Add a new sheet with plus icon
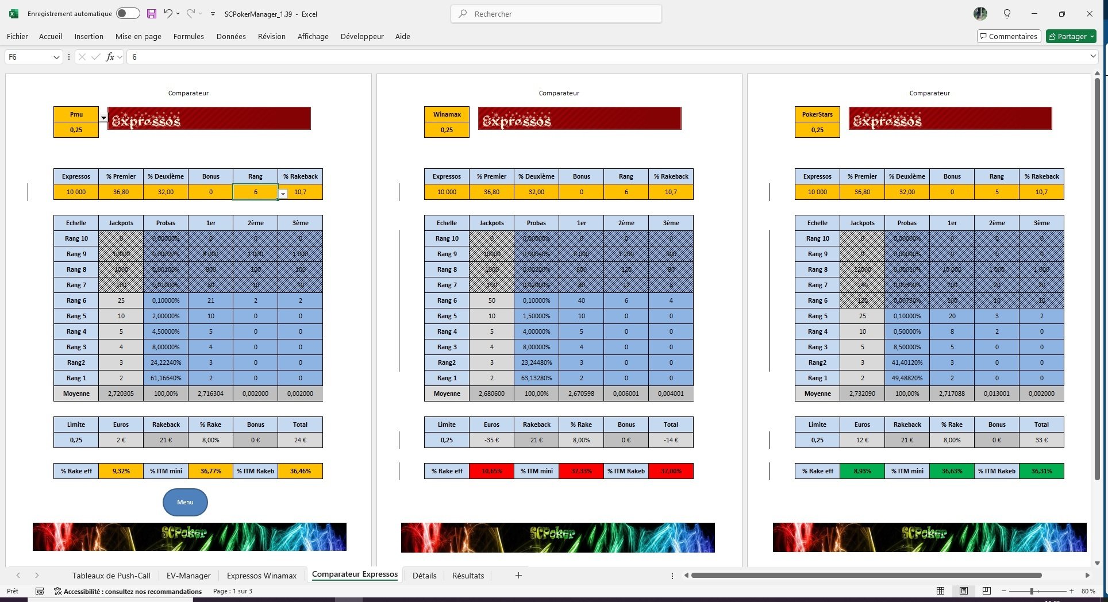This screenshot has height=602, width=1108. tap(518, 576)
